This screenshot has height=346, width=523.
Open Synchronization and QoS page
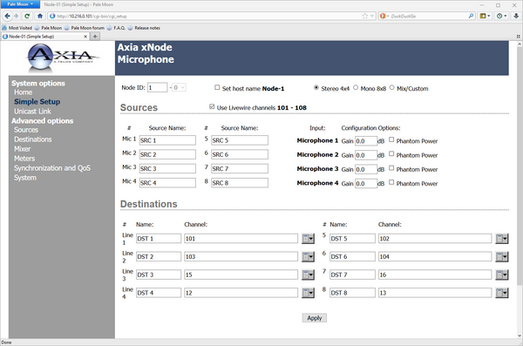tap(52, 168)
